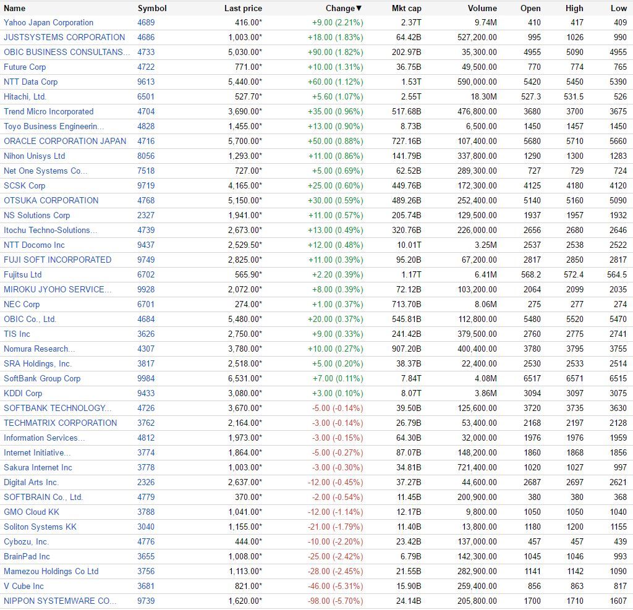Sort by Last price column header
The height and width of the screenshot is (610, 633).
243,8
